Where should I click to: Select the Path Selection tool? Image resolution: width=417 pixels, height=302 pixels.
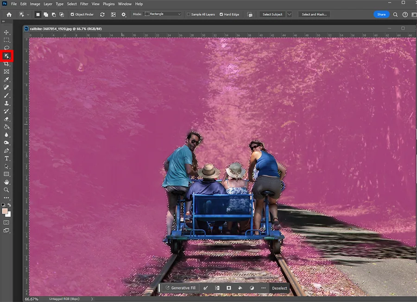[6, 166]
